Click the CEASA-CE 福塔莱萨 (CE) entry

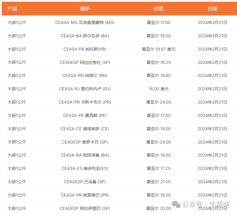tap(85, 129)
